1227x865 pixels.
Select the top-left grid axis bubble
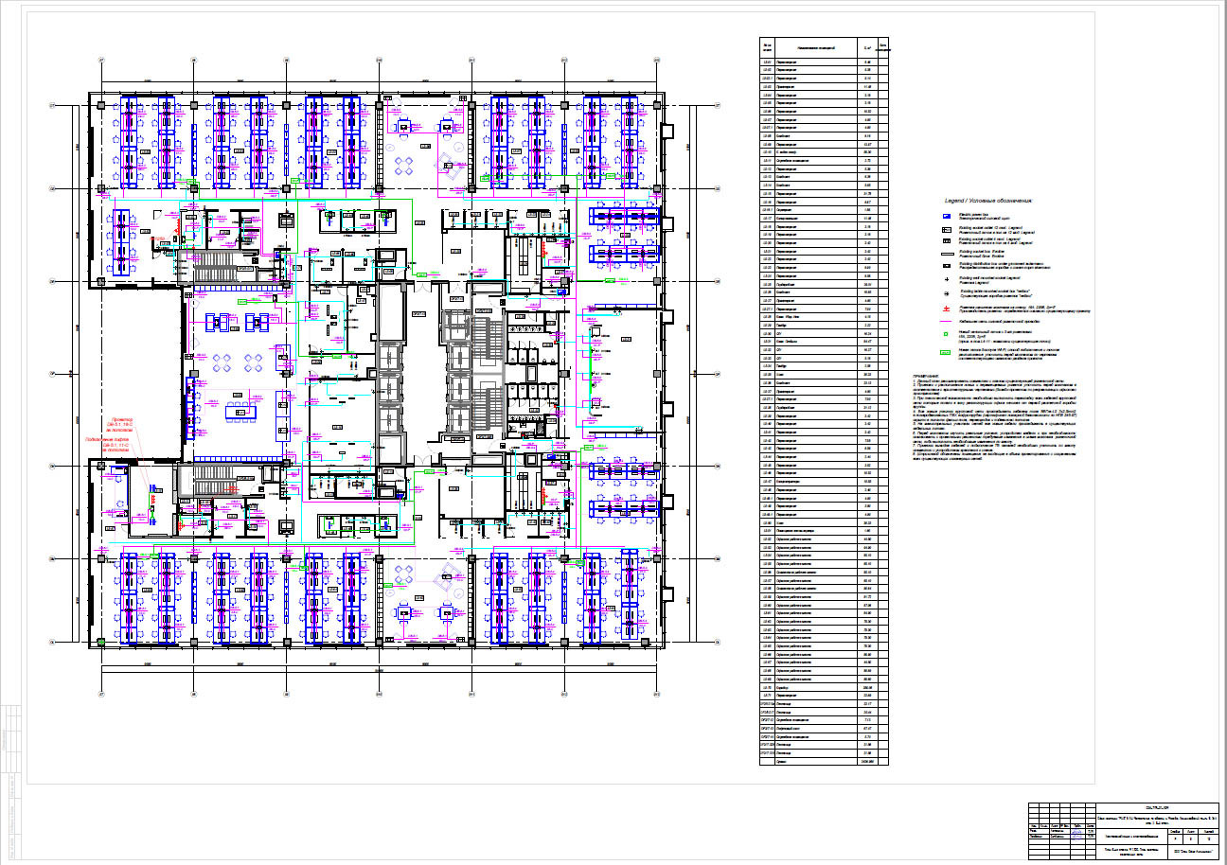tap(100, 61)
